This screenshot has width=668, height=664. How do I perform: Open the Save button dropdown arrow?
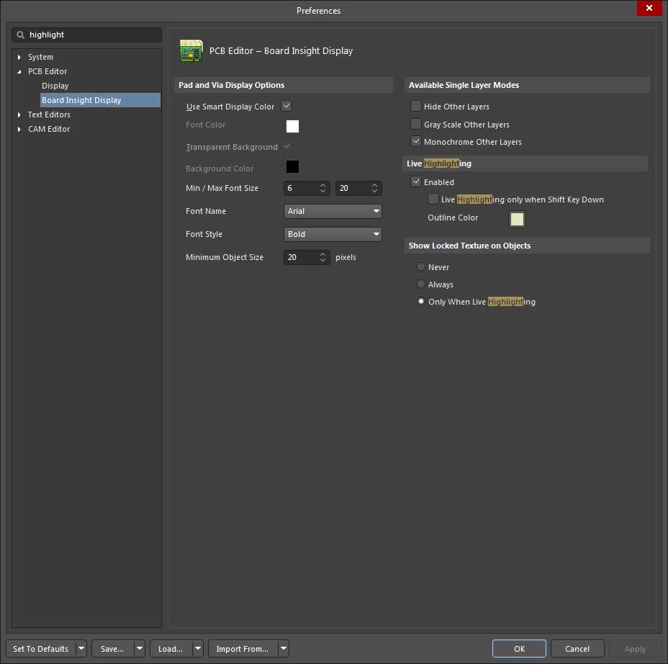[x=140, y=649]
